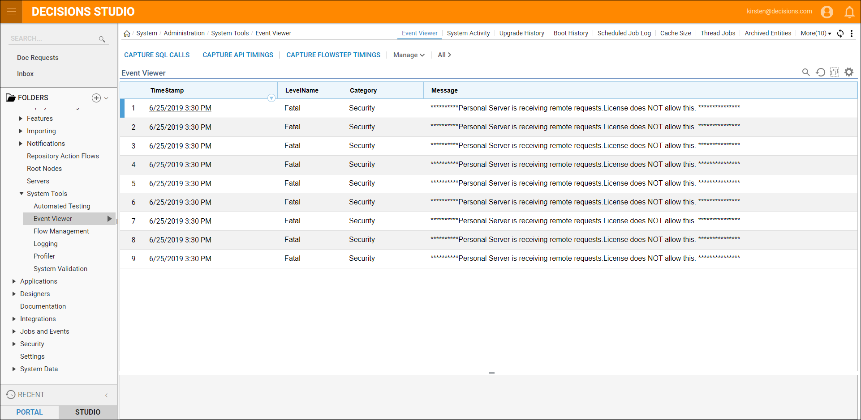The width and height of the screenshot is (861, 420).
Task: Expand the Jobs and Events node
Action: coord(14,331)
